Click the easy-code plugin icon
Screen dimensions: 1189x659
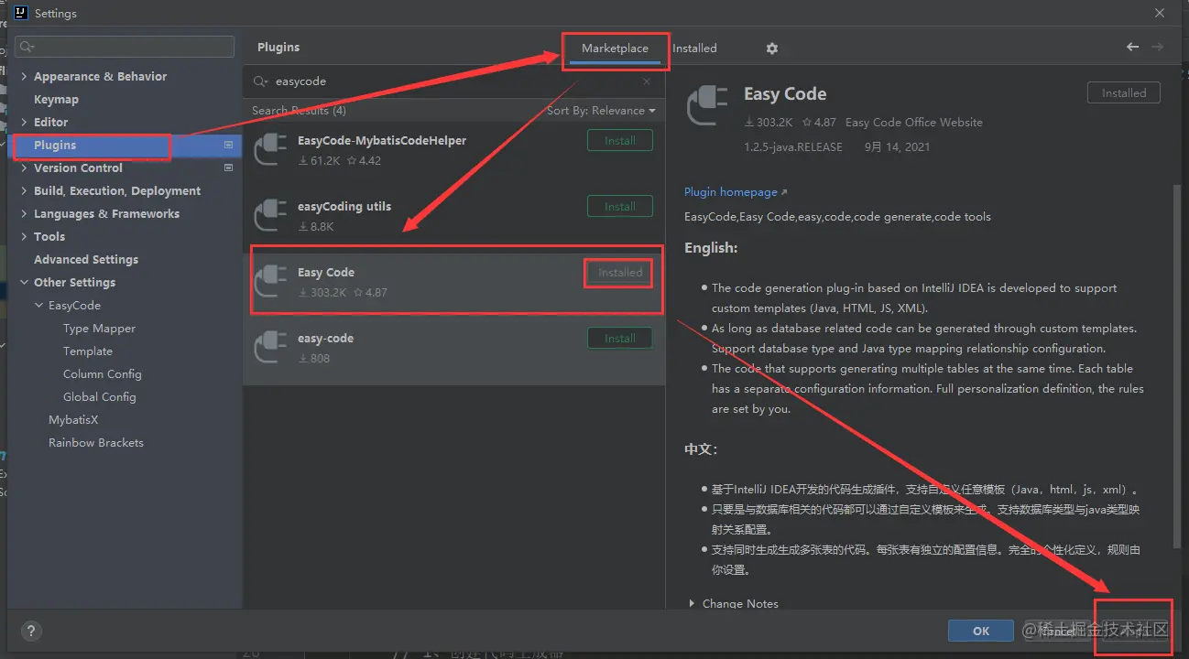click(x=270, y=348)
